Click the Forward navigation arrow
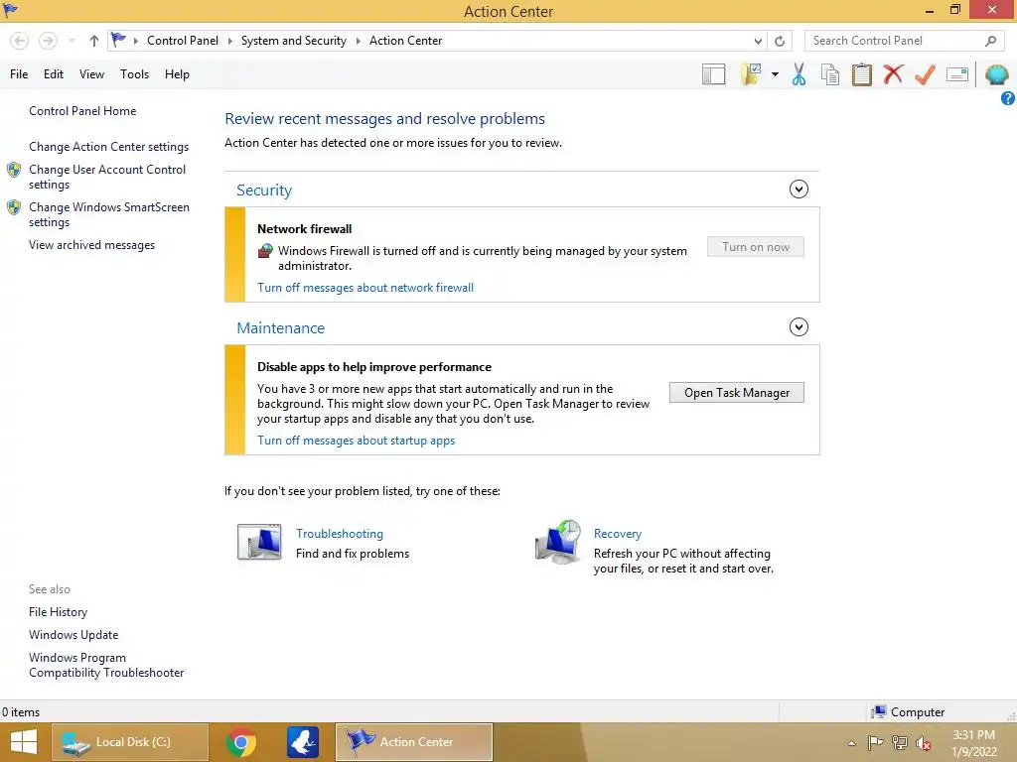 tap(48, 41)
